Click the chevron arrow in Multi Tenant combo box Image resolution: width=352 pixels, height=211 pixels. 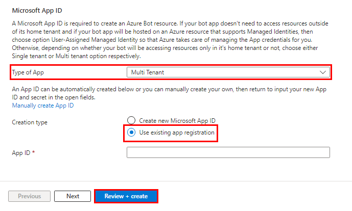(323, 72)
